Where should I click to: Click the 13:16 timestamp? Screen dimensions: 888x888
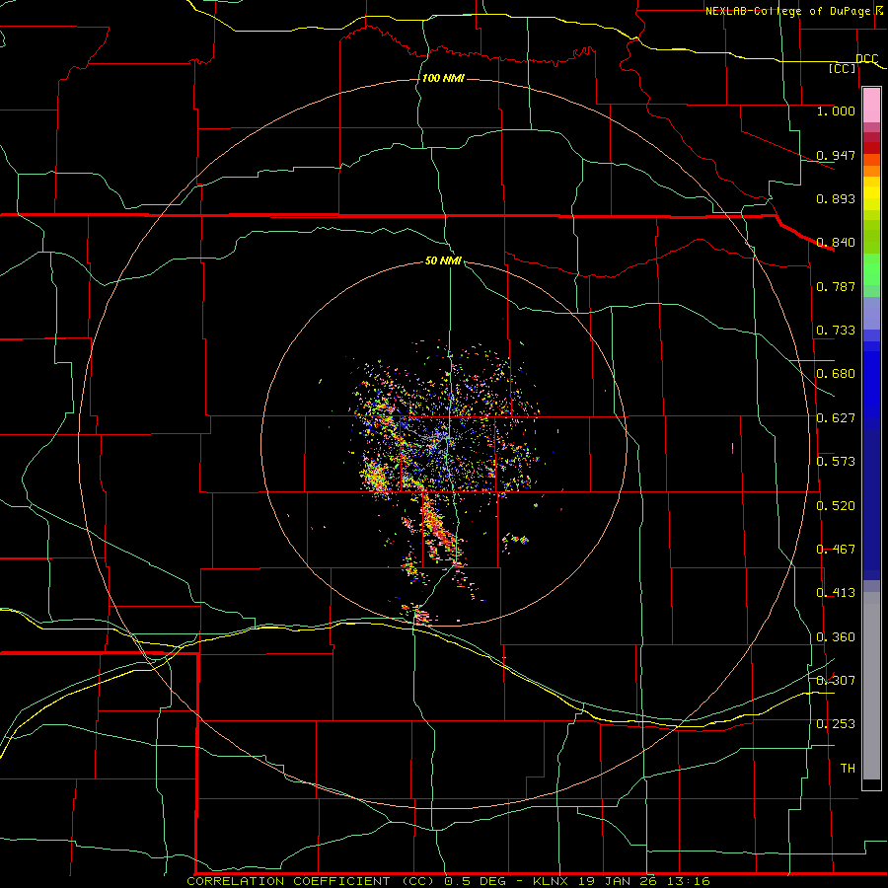coord(687,881)
